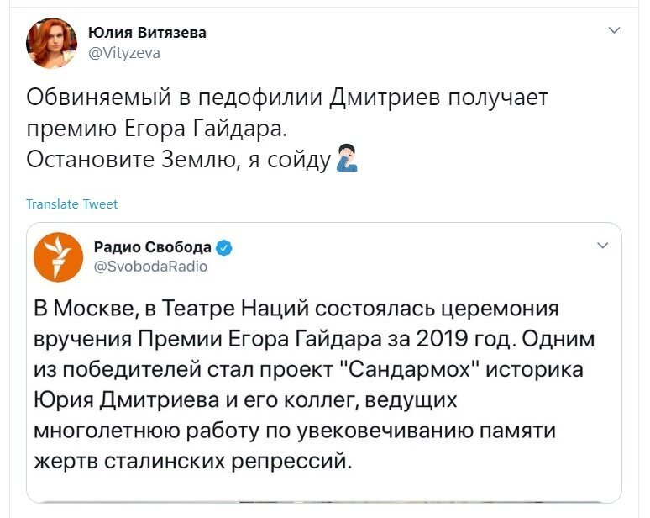Click the tweet line "Обвиняемый в педофилии Дмитриев"
The width and height of the screenshot is (650, 518).
233,99
